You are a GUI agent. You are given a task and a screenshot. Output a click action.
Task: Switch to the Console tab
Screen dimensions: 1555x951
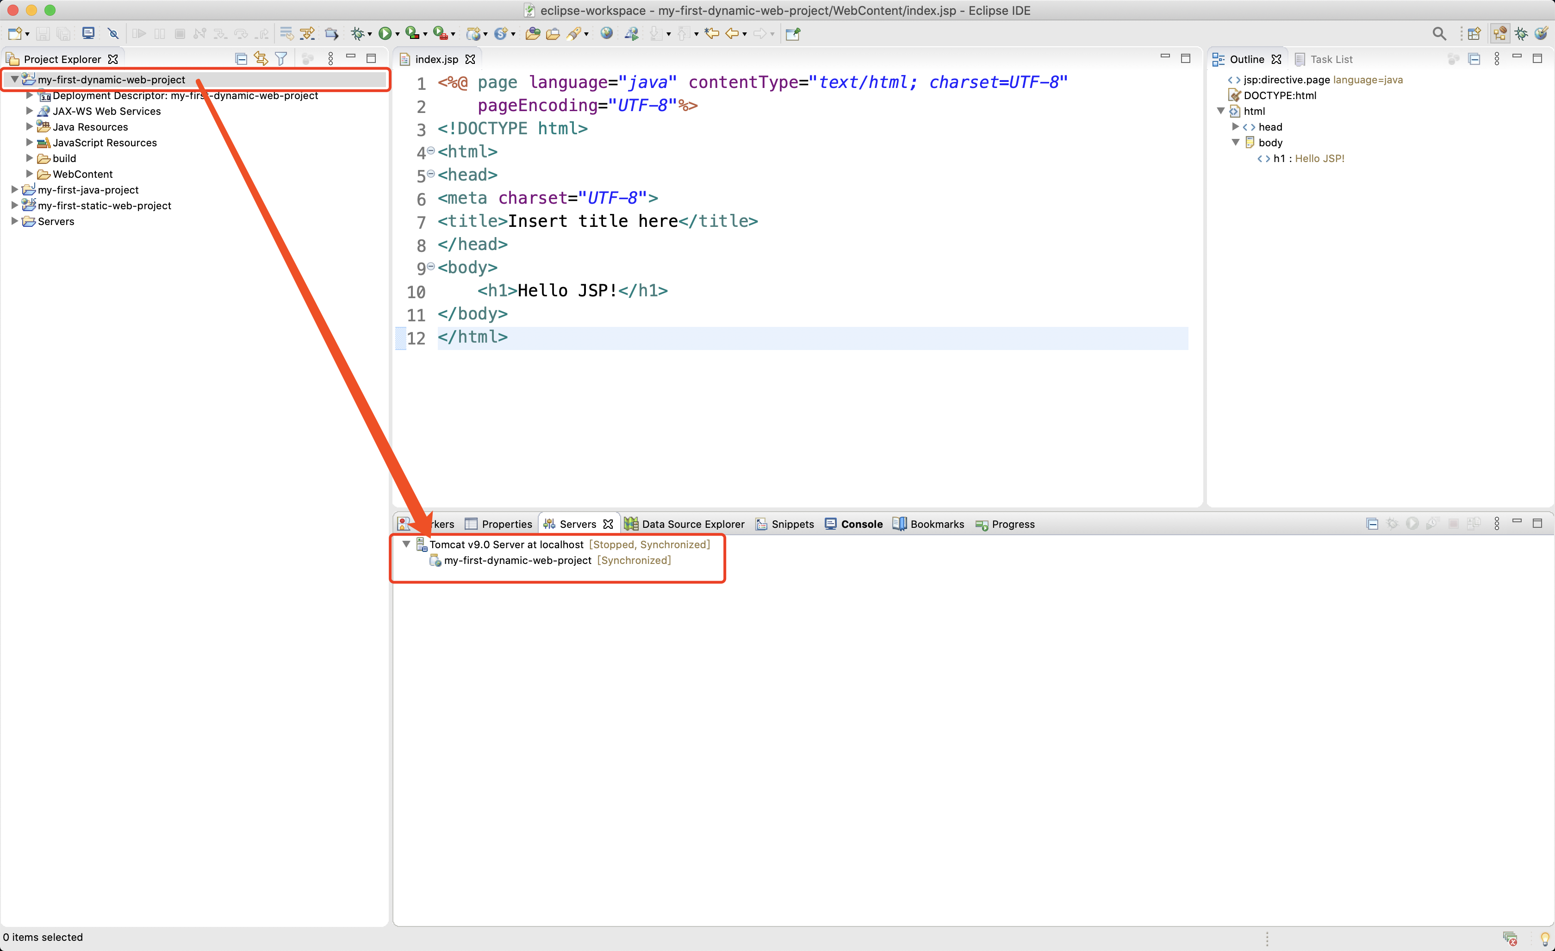(x=854, y=524)
